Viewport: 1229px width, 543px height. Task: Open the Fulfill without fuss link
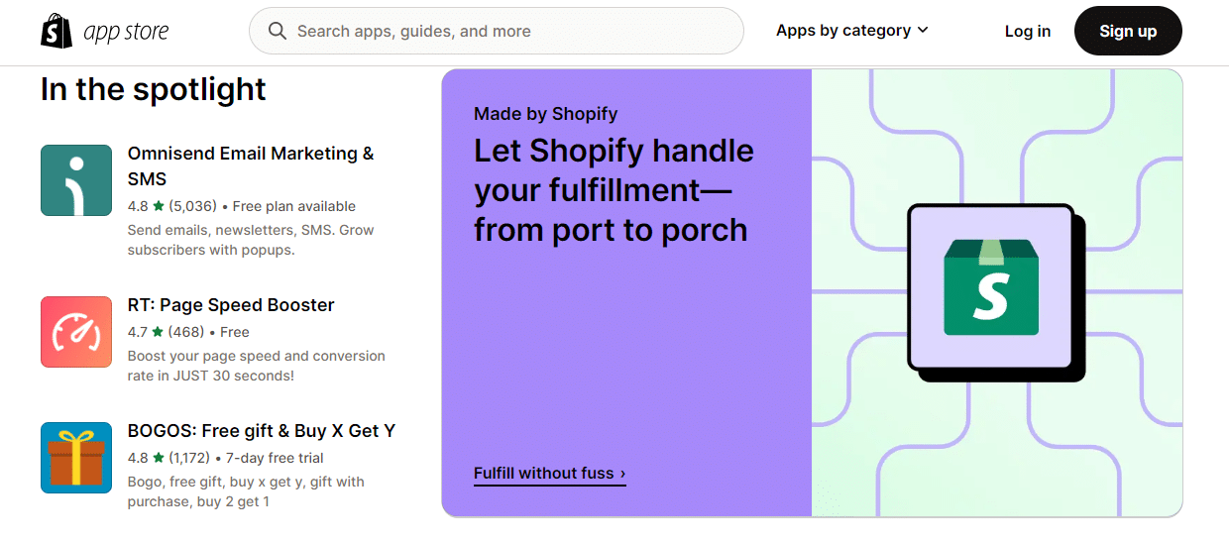550,474
